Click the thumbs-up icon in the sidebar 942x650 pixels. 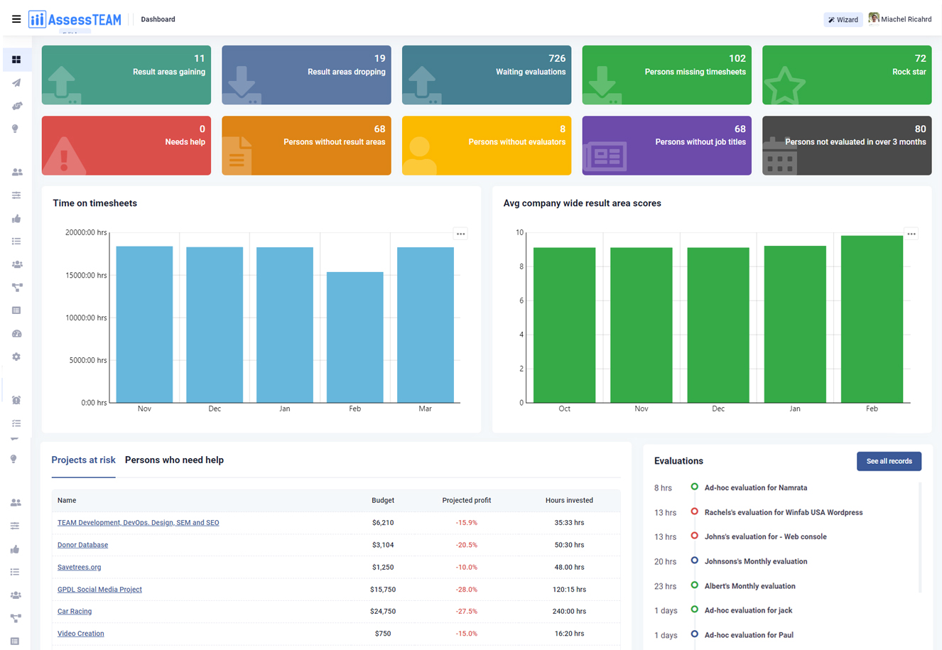tap(16, 219)
